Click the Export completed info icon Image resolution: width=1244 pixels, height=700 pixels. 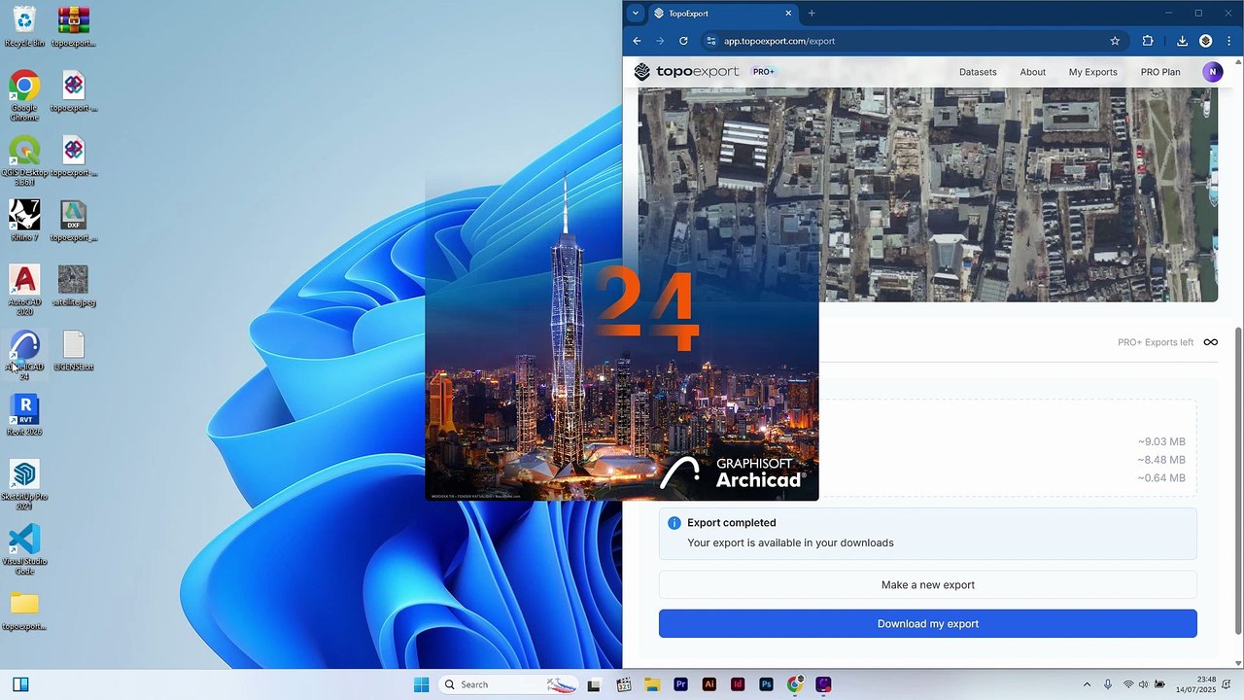pyautogui.click(x=674, y=523)
